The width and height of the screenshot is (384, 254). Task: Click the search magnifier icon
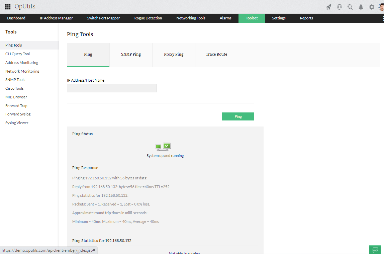350,7
